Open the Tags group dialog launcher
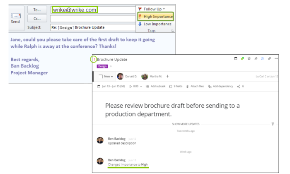This screenshot has width=290, height=174. coord(172,31)
